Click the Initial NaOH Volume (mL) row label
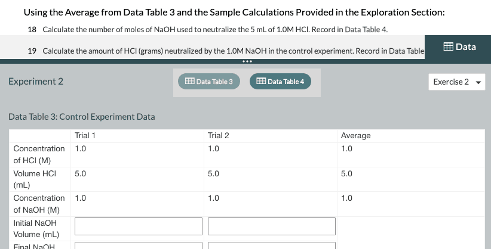The image size is (491, 249). click(35, 229)
